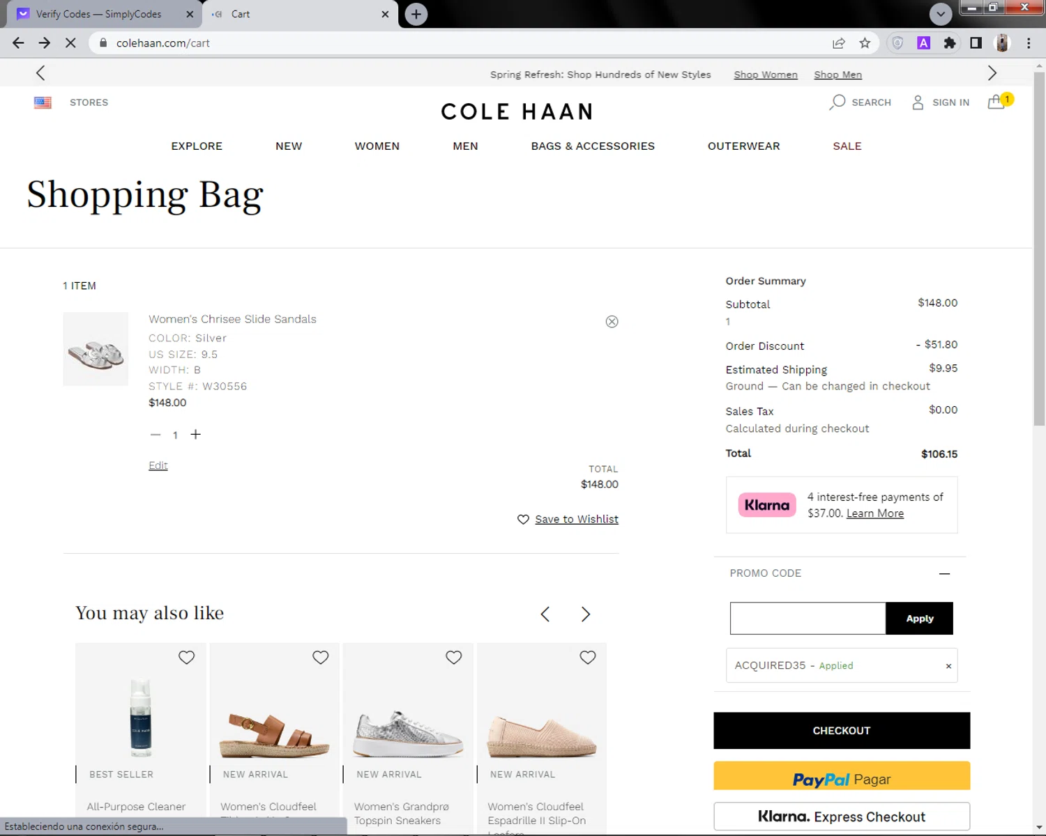Favorite the Grandprø Topspin Sneakers heart

click(454, 658)
